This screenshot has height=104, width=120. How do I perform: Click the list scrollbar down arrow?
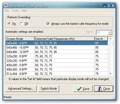(x=110, y=74)
